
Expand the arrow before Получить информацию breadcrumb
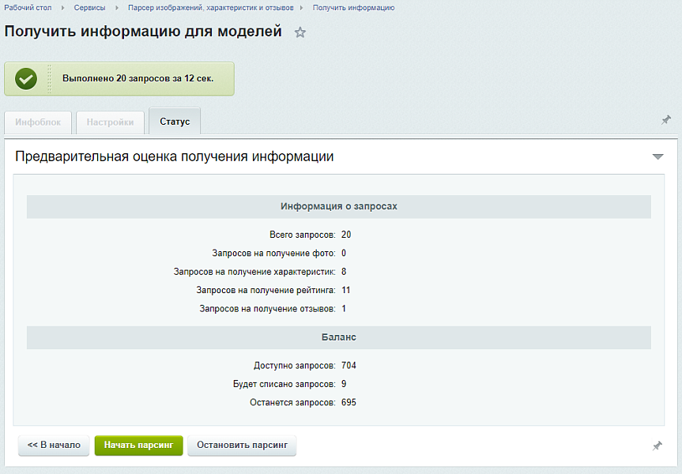click(x=303, y=8)
